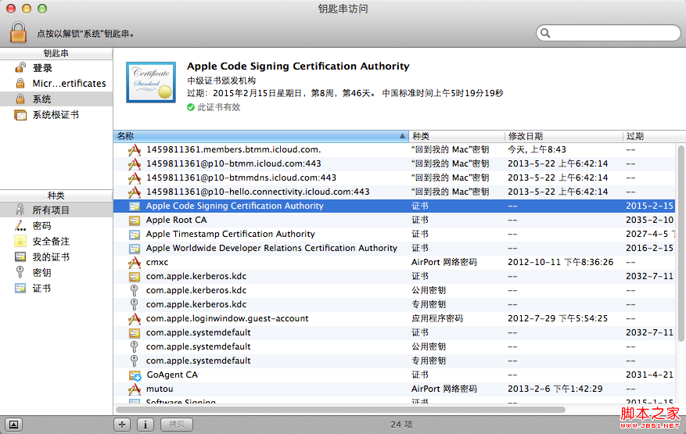Select row 1459811361@p10-btmm.icloud.com:443

pos(394,163)
